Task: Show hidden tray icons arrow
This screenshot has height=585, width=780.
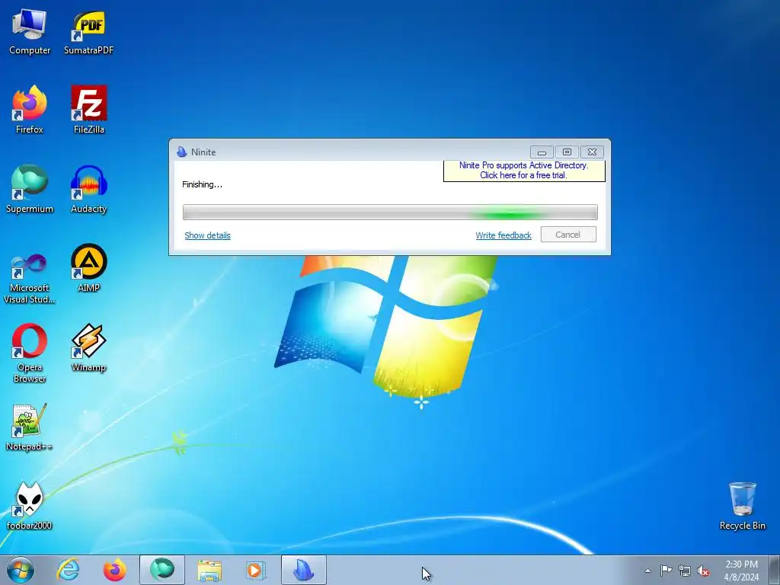Action: point(647,571)
